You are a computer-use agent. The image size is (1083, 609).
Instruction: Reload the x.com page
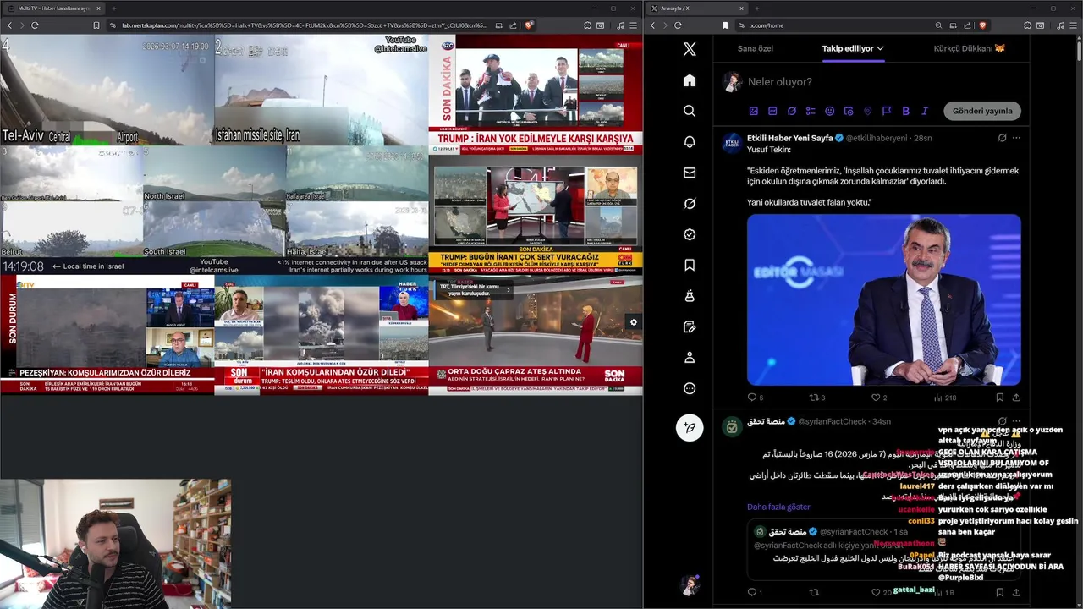click(678, 25)
